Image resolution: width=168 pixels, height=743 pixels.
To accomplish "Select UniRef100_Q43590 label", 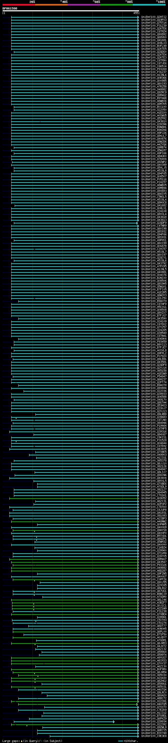I will [x=154, y=318].
